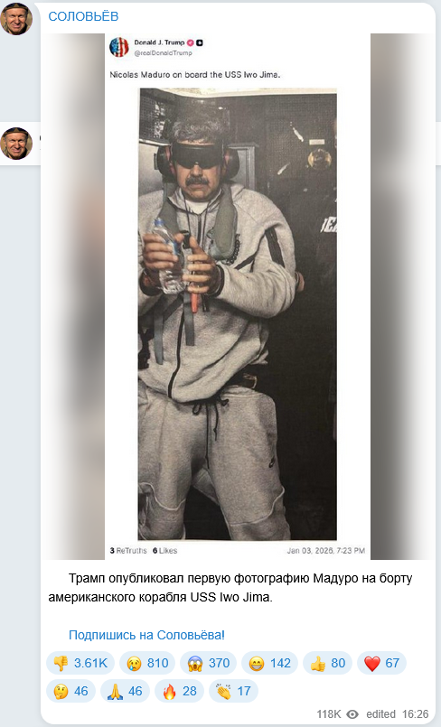Add the thinking face reaction 46
The width and height of the screenshot is (441, 727).
coord(71,691)
